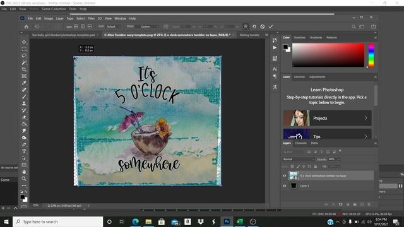The width and height of the screenshot is (404, 227).
Task: Click the Type here to search box
Action: (58, 221)
